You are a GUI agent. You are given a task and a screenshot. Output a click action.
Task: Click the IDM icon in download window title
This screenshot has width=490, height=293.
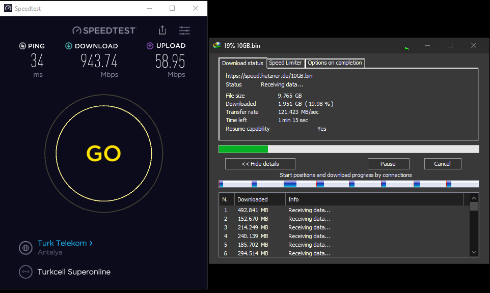click(x=217, y=46)
